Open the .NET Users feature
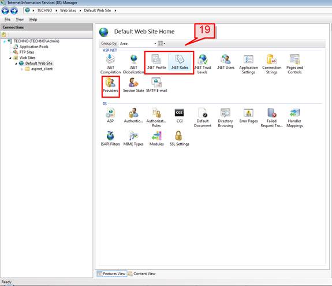The height and width of the screenshot is (286, 332). click(x=226, y=62)
